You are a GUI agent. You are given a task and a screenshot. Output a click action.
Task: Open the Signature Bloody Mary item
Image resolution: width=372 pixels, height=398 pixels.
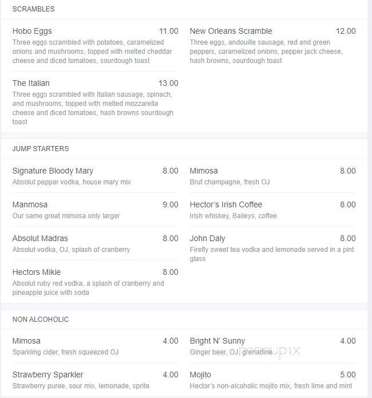coord(53,171)
